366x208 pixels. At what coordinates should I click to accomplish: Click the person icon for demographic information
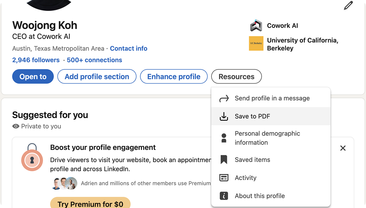224,138
